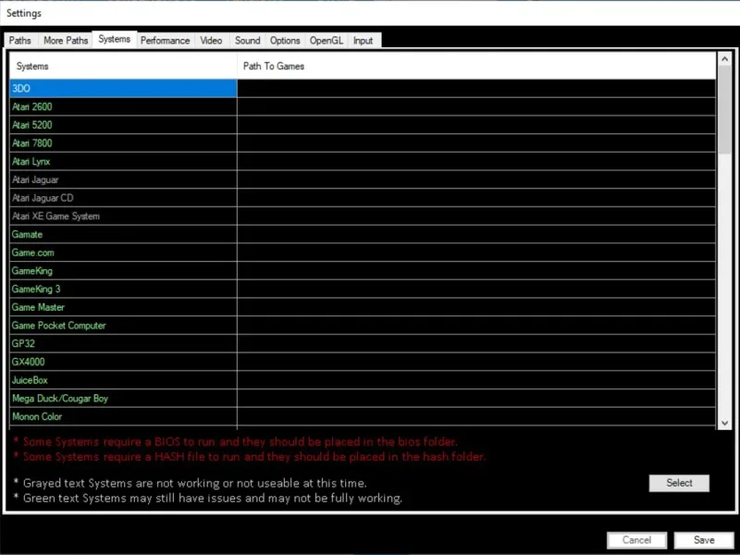Open the OpenGL tab
740x555 pixels.
[x=327, y=41]
